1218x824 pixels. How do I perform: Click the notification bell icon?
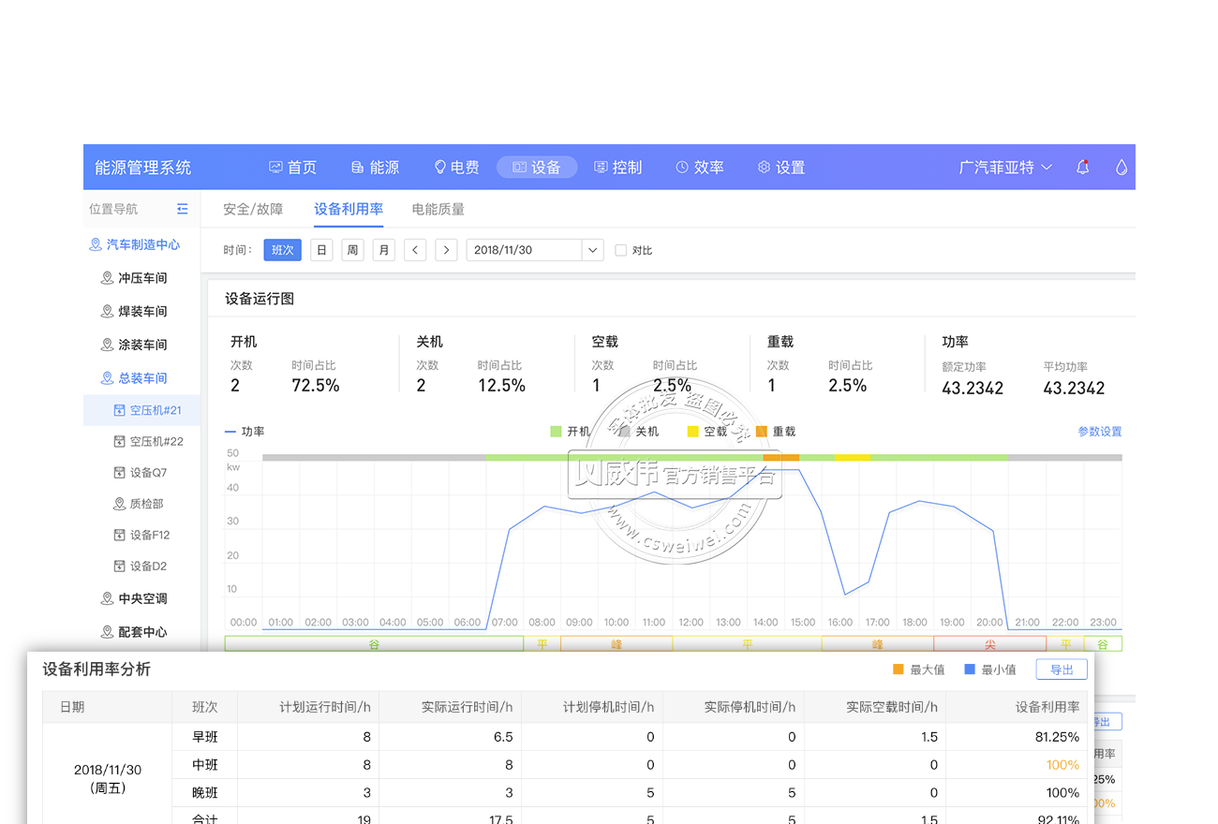(1083, 168)
